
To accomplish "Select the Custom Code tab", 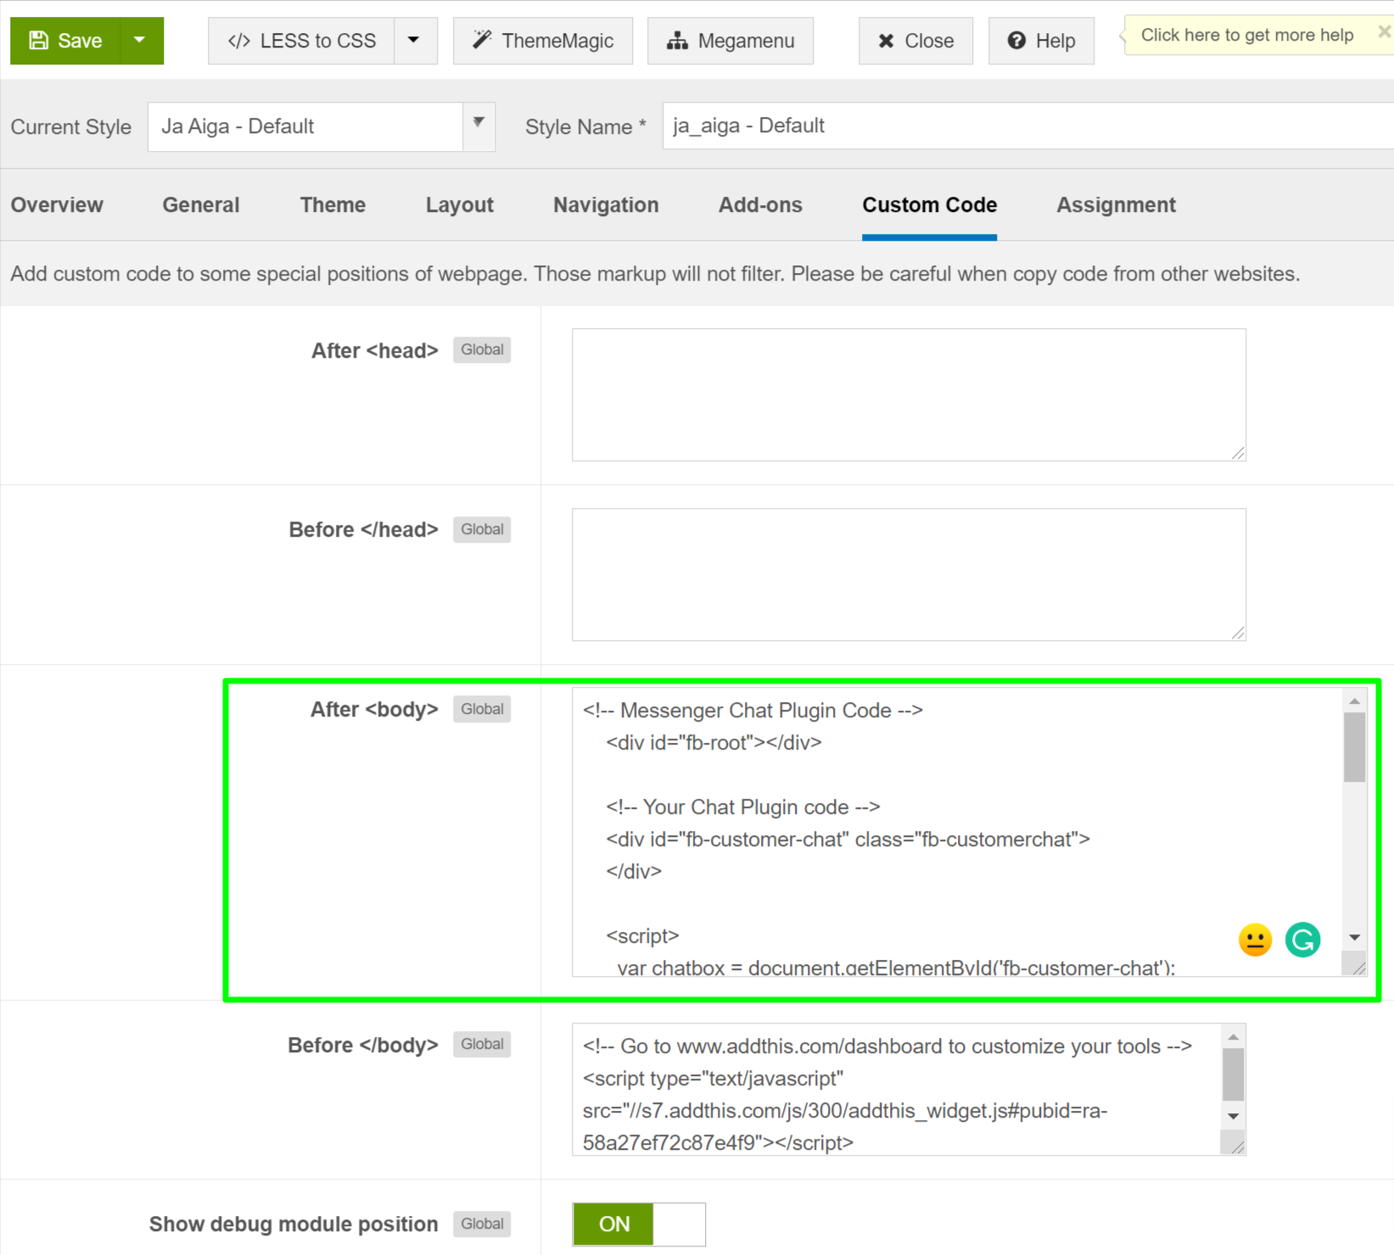I will click(x=929, y=205).
